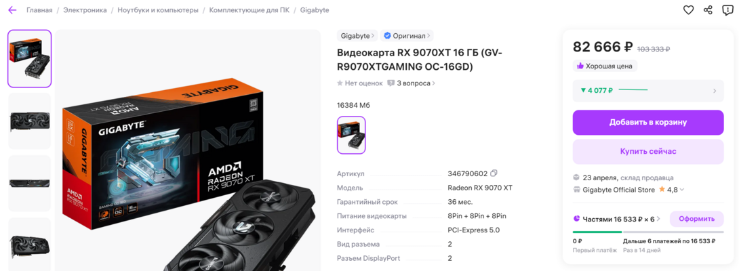Click the Оформить installment button
This screenshot has width=739, height=271.
[x=696, y=219]
